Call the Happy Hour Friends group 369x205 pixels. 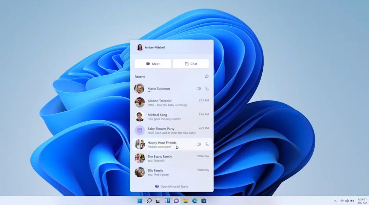(207, 144)
